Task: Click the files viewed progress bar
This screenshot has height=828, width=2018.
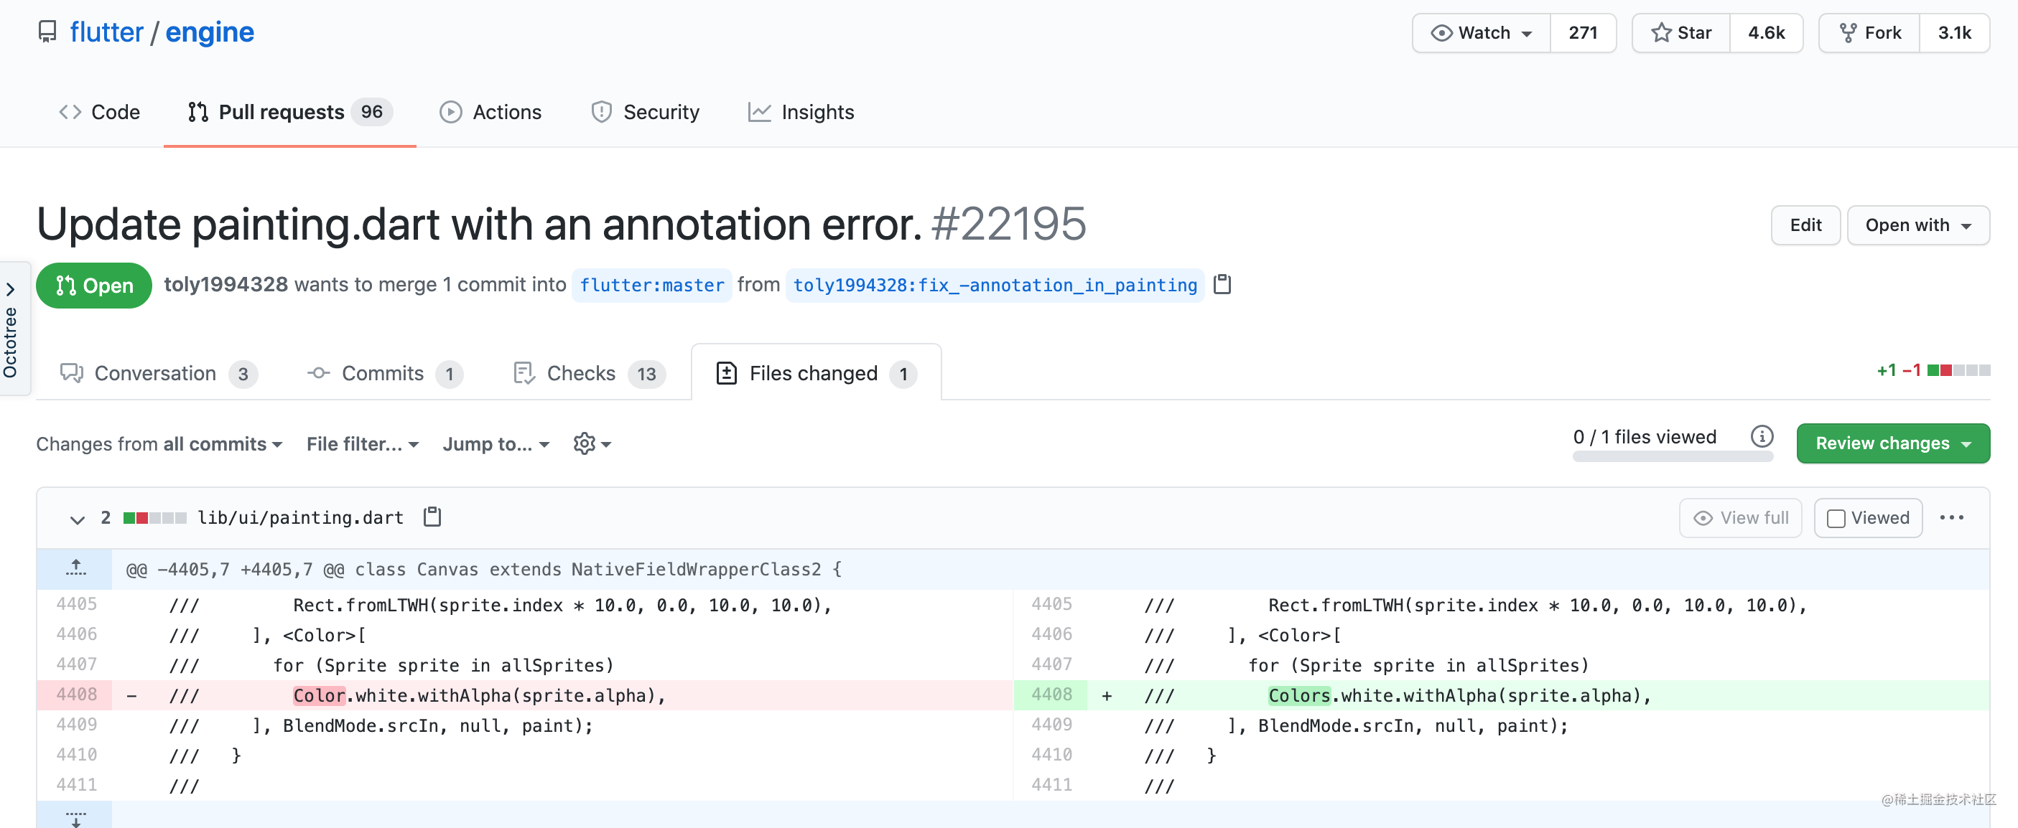Action: [1673, 457]
